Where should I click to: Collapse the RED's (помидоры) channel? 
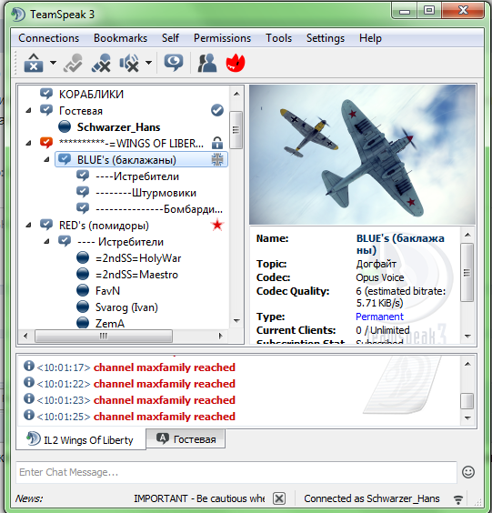(29, 225)
